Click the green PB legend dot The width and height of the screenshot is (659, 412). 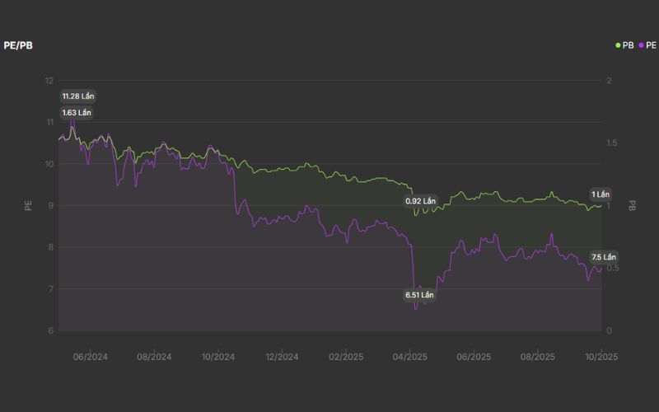click(618, 45)
